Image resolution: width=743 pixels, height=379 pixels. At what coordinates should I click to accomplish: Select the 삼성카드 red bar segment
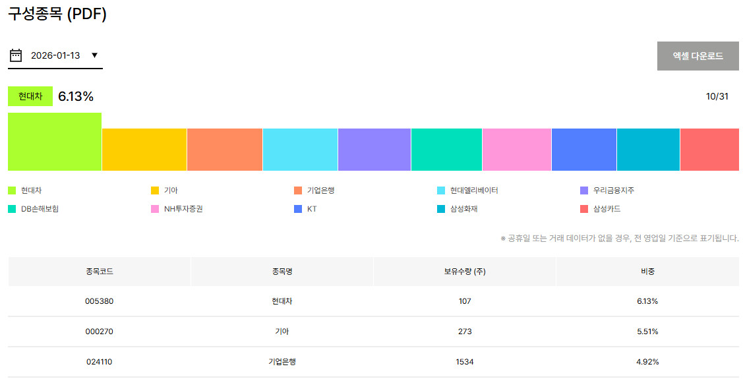pos(709,149)
